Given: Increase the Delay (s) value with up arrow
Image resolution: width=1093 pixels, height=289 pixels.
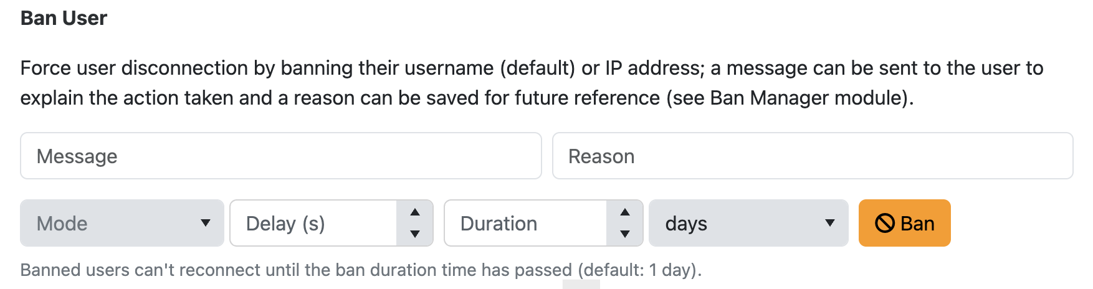Looking at the screenshot, I should pyautogui.click(x=415, y=212).
